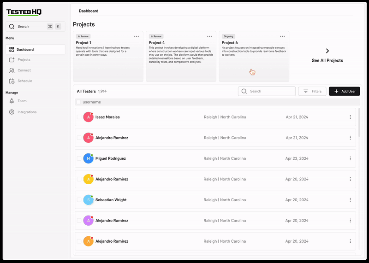Open the Project 6 options ellipsis

282,36
